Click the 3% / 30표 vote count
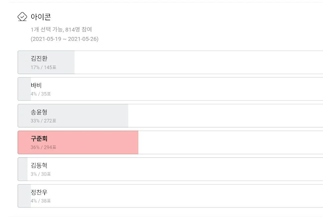The height and width of the screenshot is (219, 323). tap(40, 174)
